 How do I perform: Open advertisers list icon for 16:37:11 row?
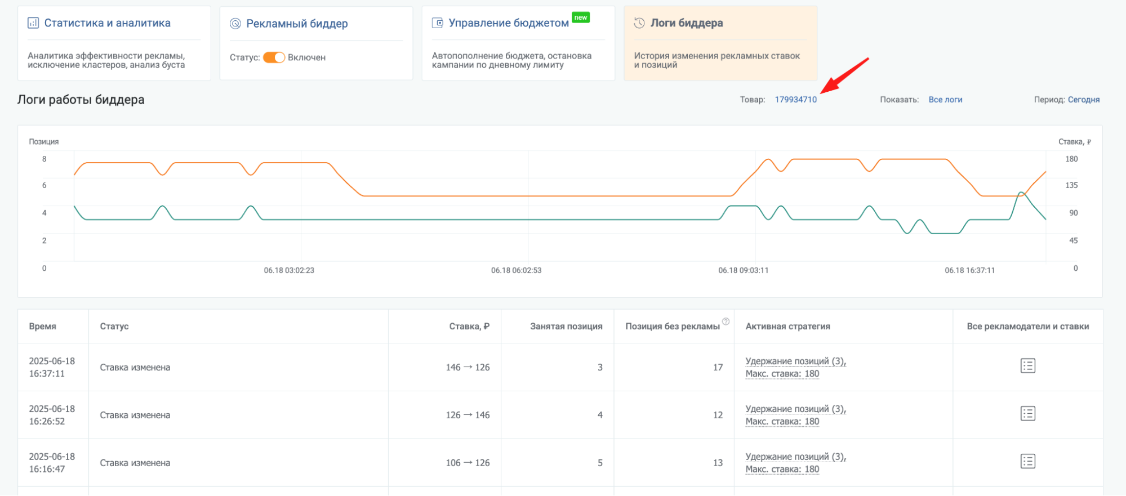(x=1028, y=366)
